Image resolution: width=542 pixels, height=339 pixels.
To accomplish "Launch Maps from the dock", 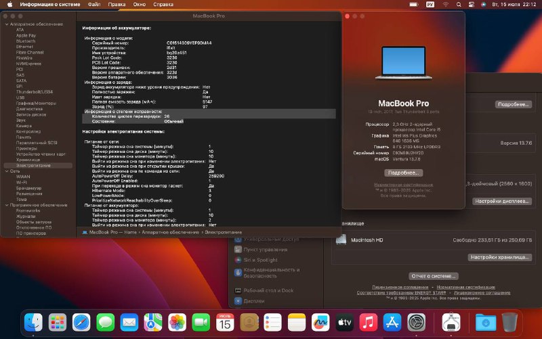I will click(x=153, y=322).
